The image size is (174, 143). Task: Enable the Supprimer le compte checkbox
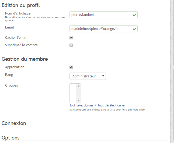point(71,45)
